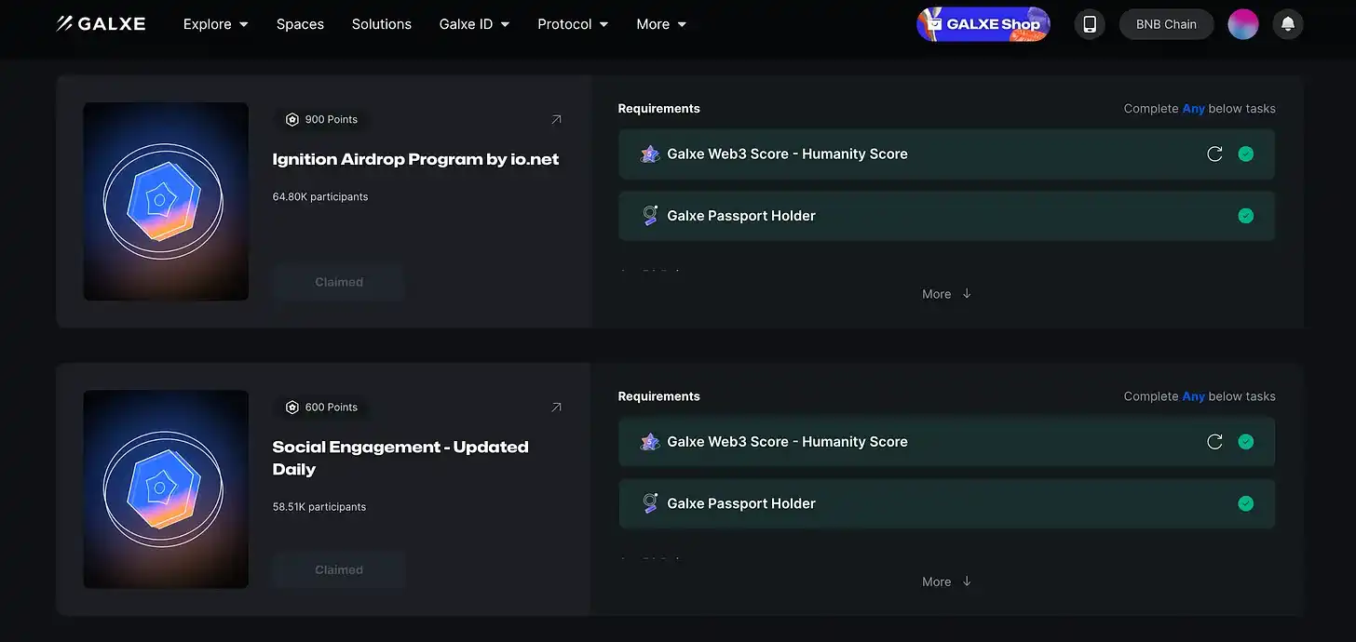Viewport: 1356px width, 642px height.
Task: Click Passport Holder icon in Social Engagement card
Action: (x=650, y=503)
